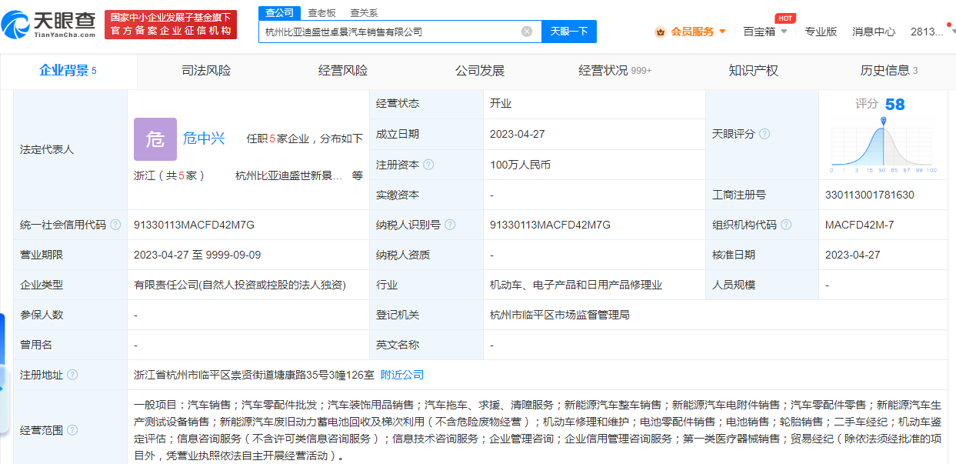956x464 pixels.
Task: Open help icon next to 组织机构代码
Action: 786,225
